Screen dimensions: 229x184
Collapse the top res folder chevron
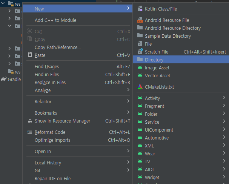(x=3, y=3)
